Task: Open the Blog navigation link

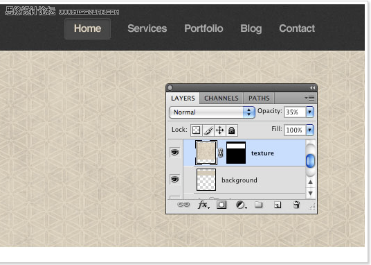Action: tap(251, 28)
